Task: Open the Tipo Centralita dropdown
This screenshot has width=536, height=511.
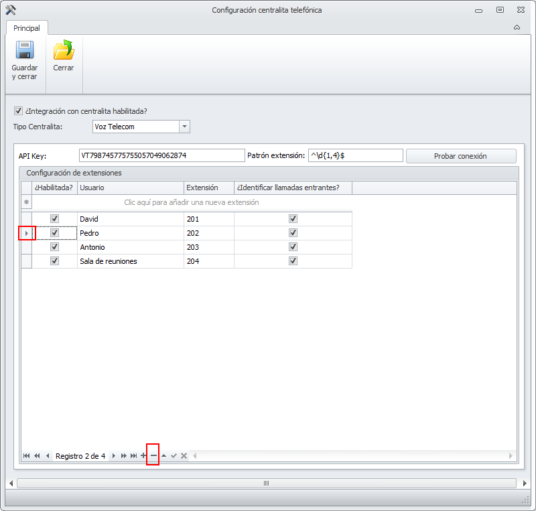Action: pyautogui.click(x=185, y=127)
